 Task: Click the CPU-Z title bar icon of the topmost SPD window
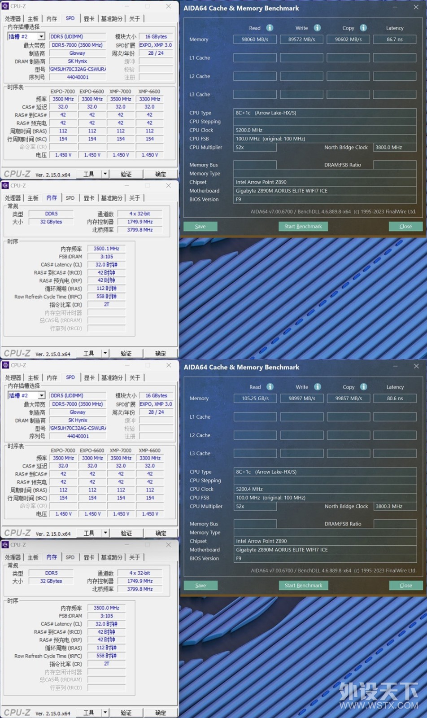click(5, 6)
